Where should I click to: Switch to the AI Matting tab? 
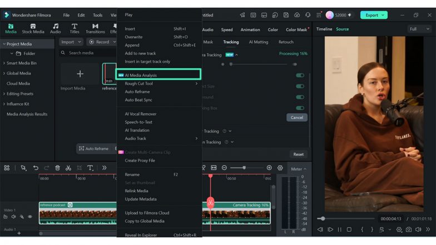258,42
